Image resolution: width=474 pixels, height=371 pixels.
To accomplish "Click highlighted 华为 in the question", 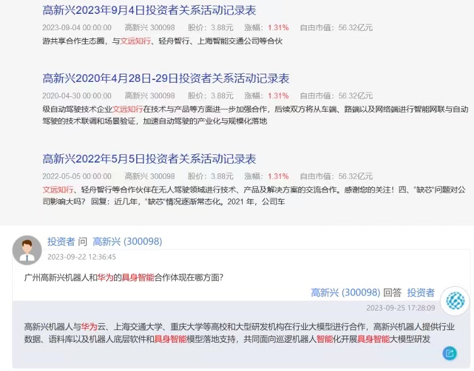I will (105, 278).
